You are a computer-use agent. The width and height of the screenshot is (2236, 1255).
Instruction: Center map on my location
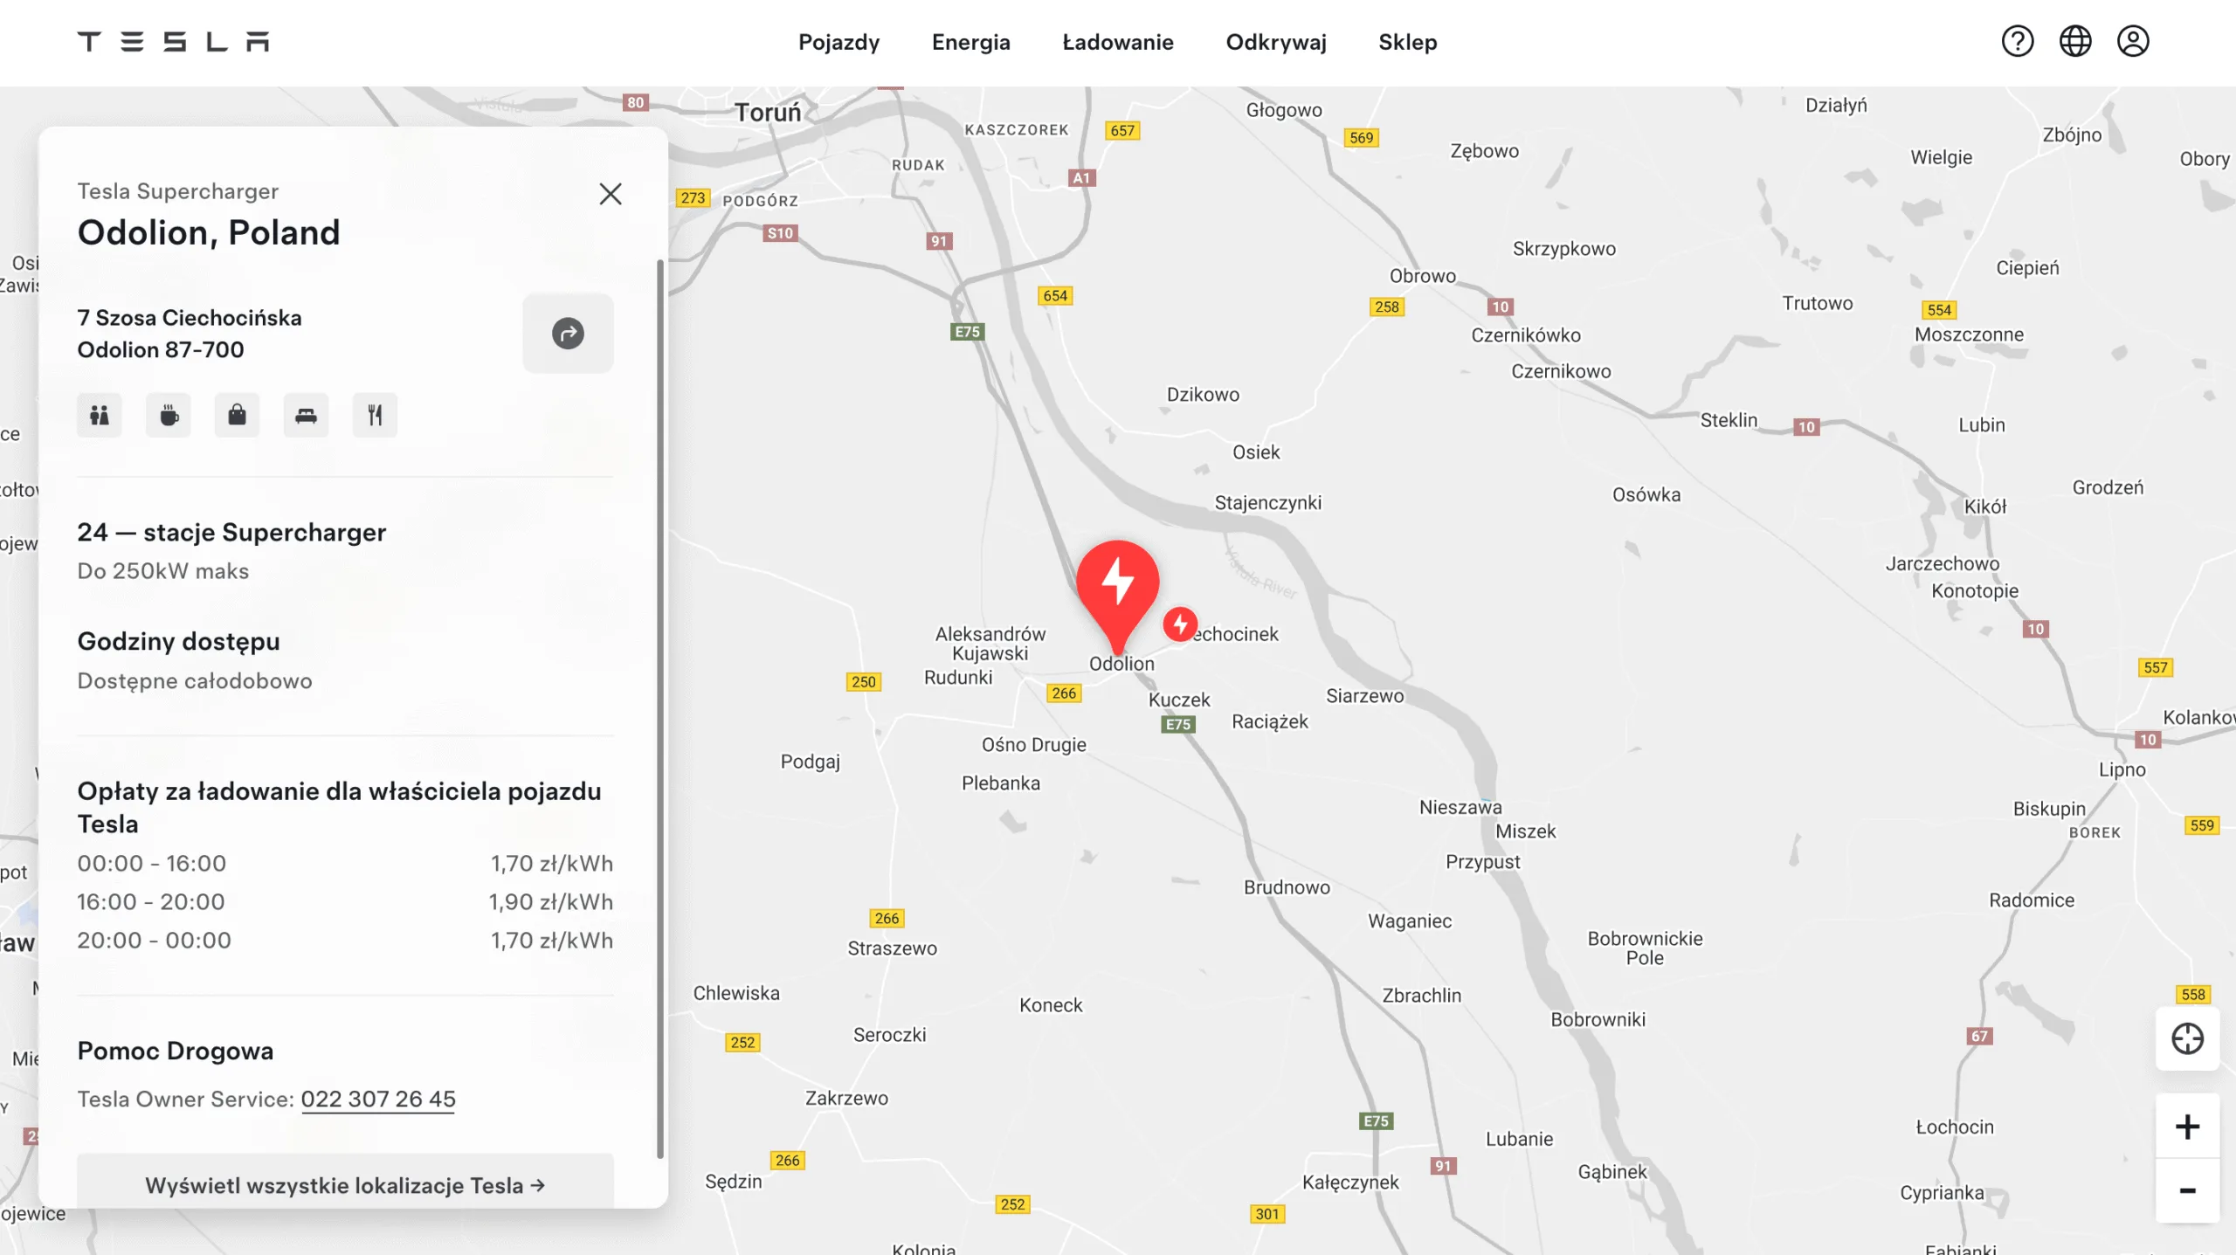tap(2188, 1038)
